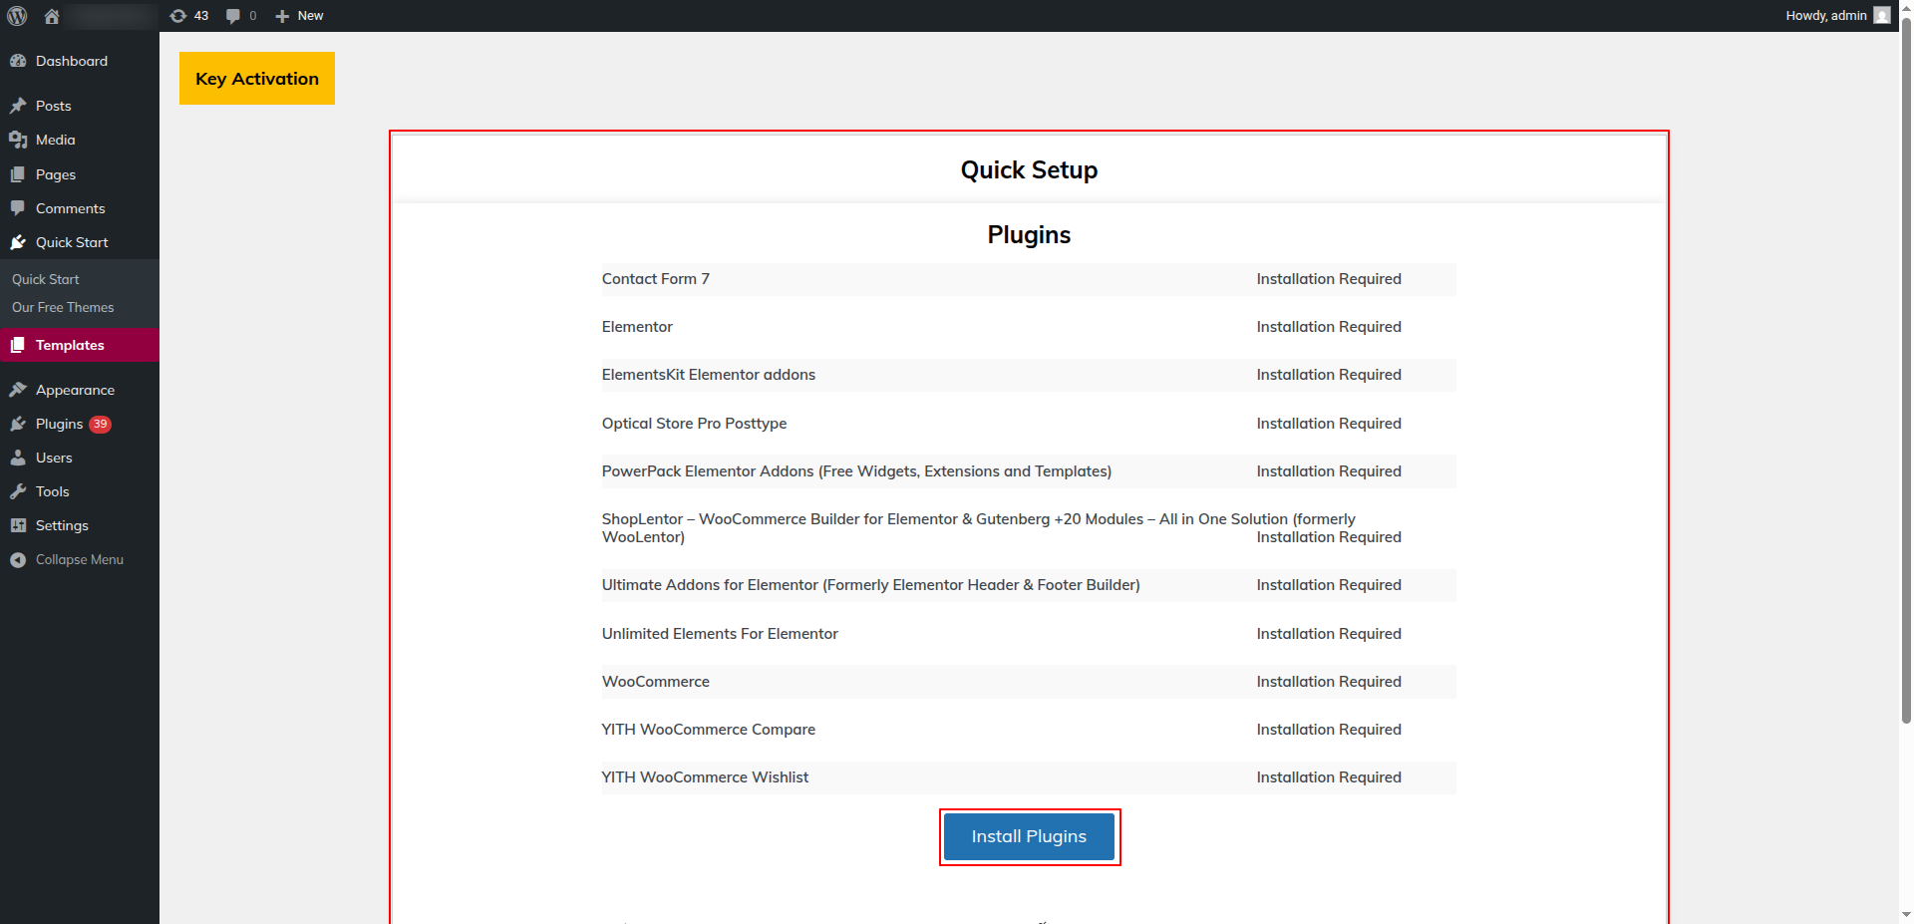Click the WordPress logo icon
The width and height of the screenshot is (1914, 924).
coord(17,16)
